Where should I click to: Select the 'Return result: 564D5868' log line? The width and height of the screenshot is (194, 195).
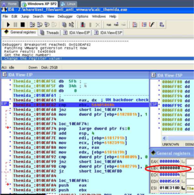(30, 51)
